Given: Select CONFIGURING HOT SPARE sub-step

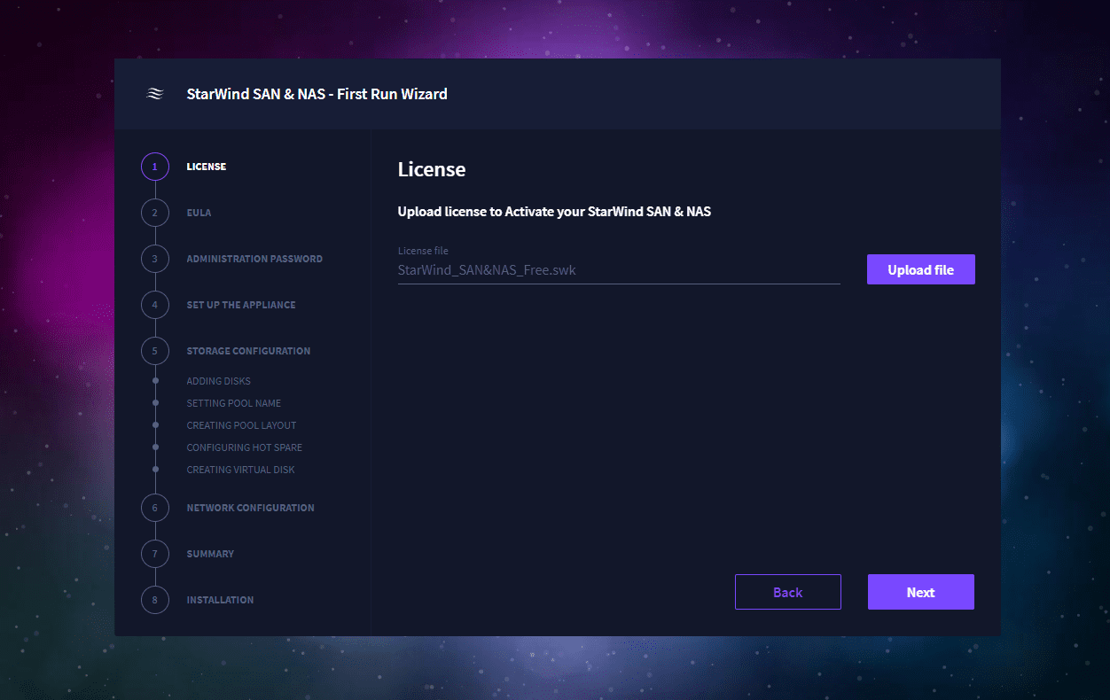Looking at the screenshot, I should tap(245, 447).
